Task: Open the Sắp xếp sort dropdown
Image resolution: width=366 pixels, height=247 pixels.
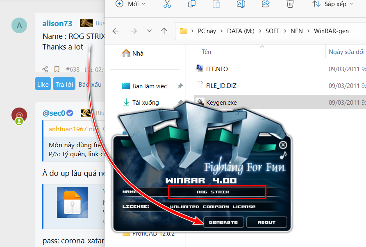Action: 332,4
